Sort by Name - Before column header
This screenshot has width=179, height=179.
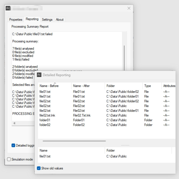[55, 86]
